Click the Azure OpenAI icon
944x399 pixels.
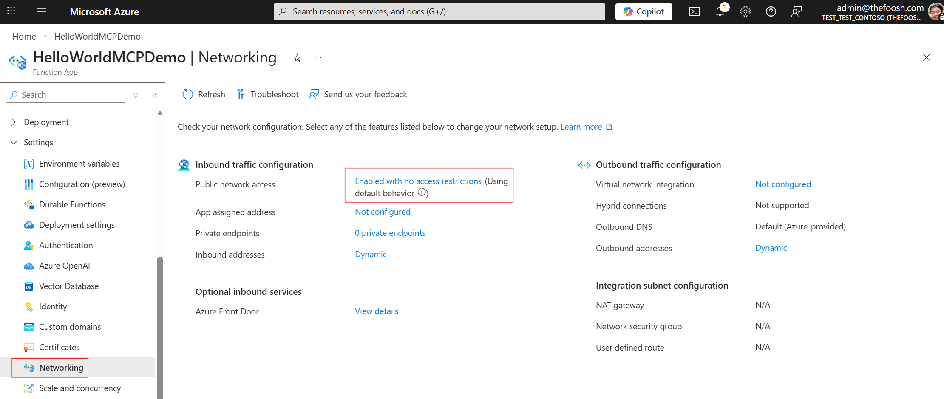[x=29, y=266]
